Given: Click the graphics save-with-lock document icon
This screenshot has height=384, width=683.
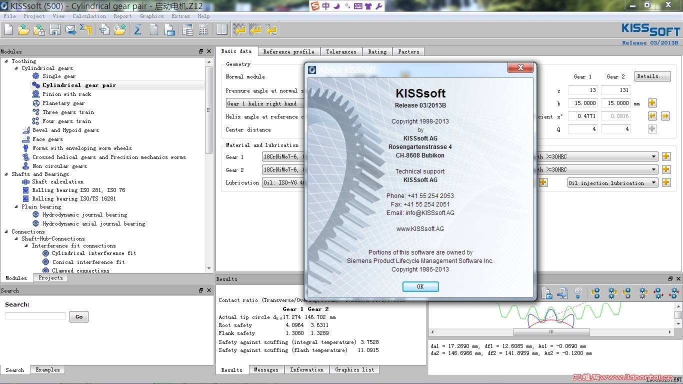Looking at the screenshot, I should [x=547, y=293].
